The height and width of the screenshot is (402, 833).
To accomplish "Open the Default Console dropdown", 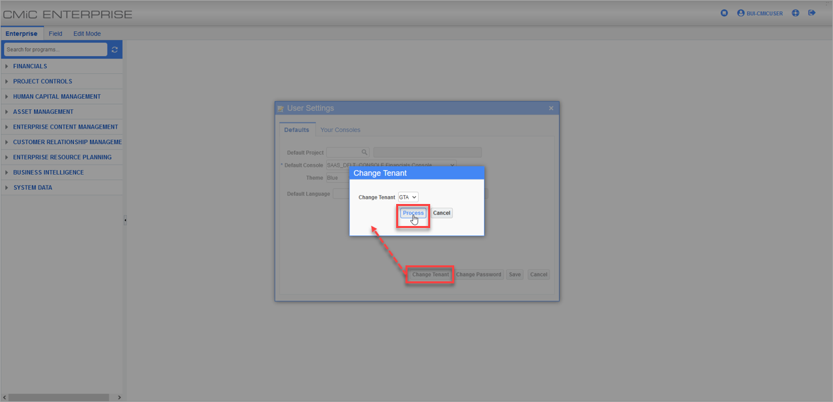I will point(390,165).
